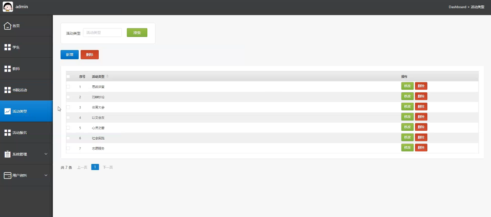The image size is (491, 217).
Task: Click the blue 新增 button
Action: [x=69, y=55]
